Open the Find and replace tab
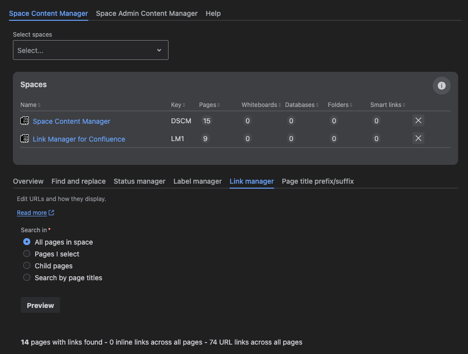 (78, 181)
